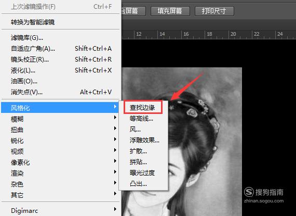Choose 浮雕效果... emboss filter
The image size is (296, 216).
(143, 140)
